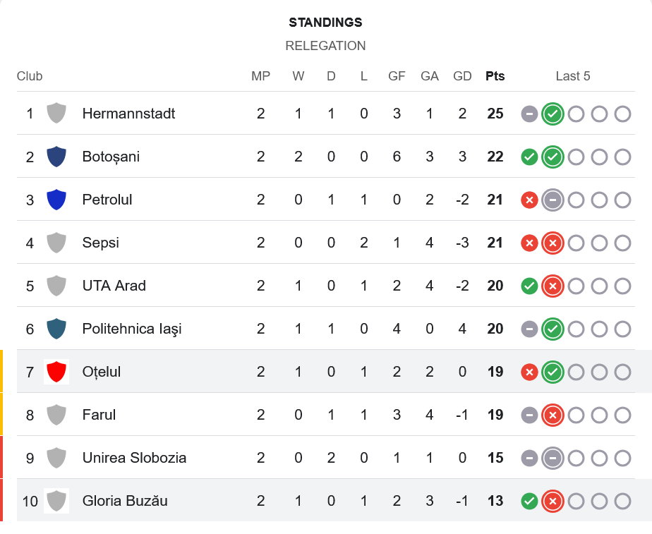This screenshot has width=652, height=534.
Task: Click Botoșani's dark blue shield crest
Action: tap(56, 156)
